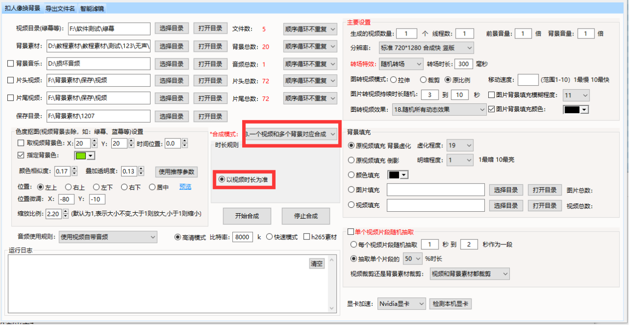Open the 虚化程度 dropdown

pos(460,145)
